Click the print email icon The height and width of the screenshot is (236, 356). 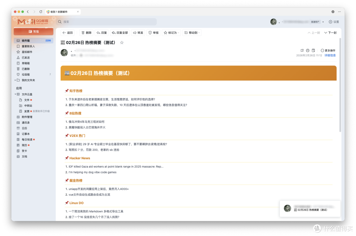[308, 50]
